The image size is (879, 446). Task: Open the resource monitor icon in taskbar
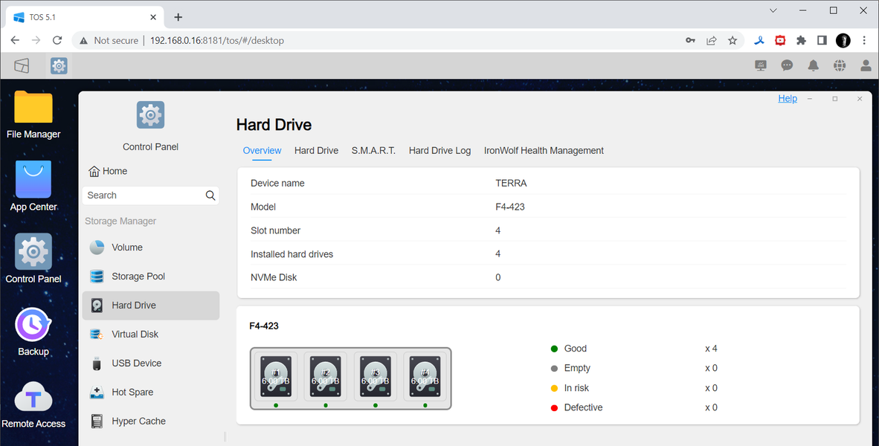pyautogui.click(x=761, y=65)
